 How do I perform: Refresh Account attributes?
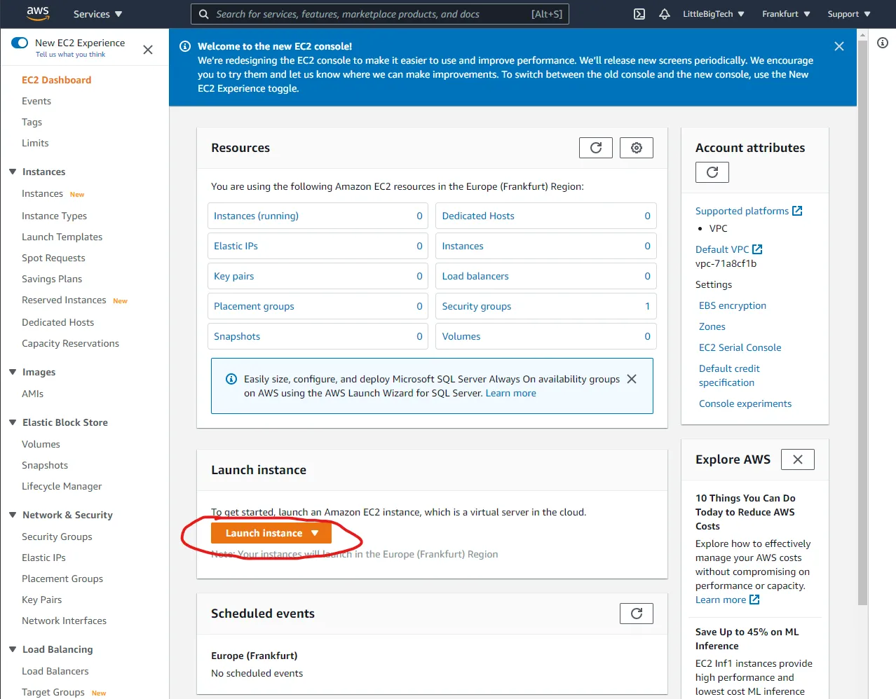click(712, 172)
